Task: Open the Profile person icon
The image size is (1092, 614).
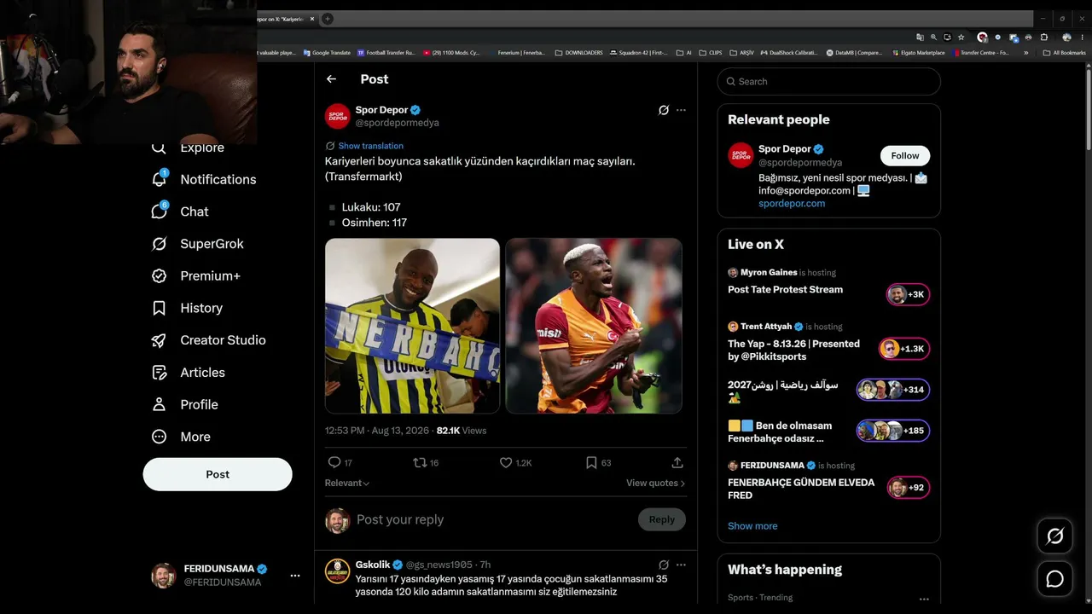Action: click(x=160, y=404)
